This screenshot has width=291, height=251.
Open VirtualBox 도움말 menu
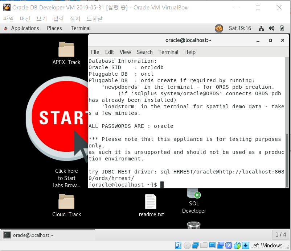pos(94,19)
